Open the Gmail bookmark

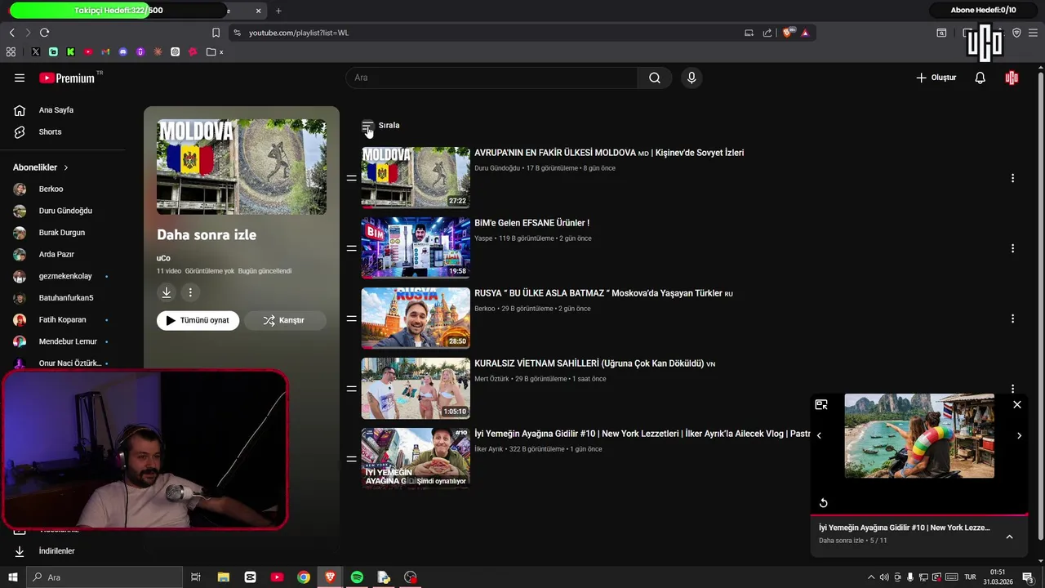[105, 51]
